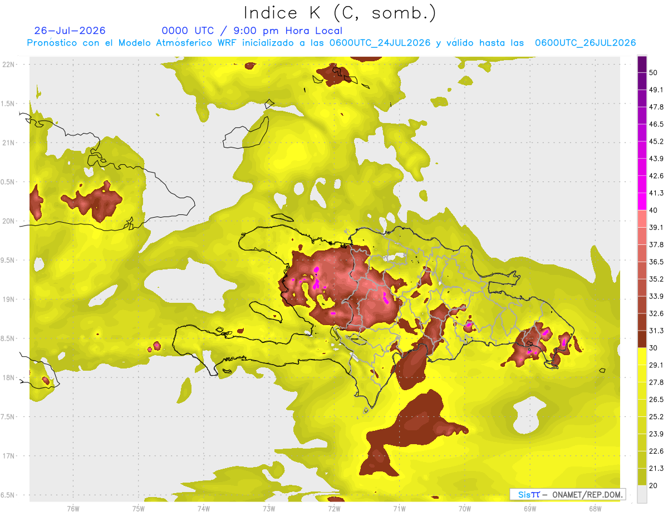Click the colorbar value "33.9"

[656, 296]
